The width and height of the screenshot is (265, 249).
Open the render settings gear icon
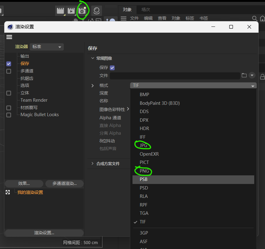click(x=82, y=11)
